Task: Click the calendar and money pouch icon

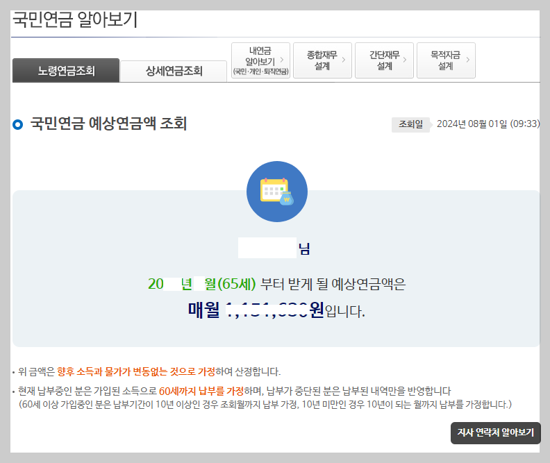Action: pos(277,192)
